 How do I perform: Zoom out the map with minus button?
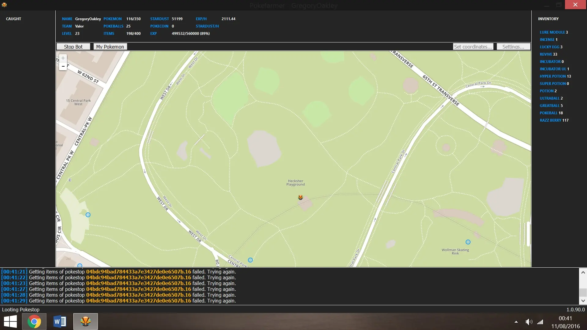point(63,66)
